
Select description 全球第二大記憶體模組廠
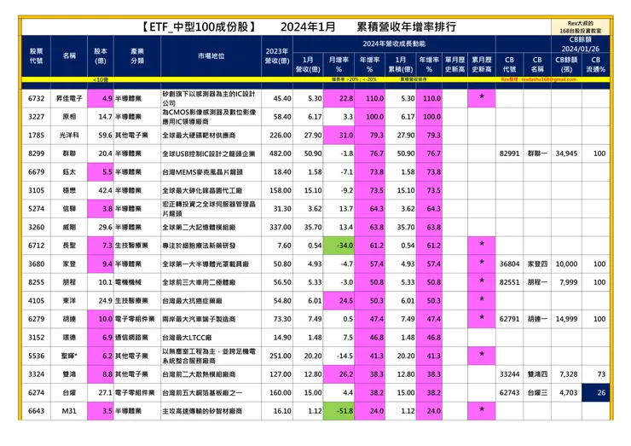[x=199, y=227]
